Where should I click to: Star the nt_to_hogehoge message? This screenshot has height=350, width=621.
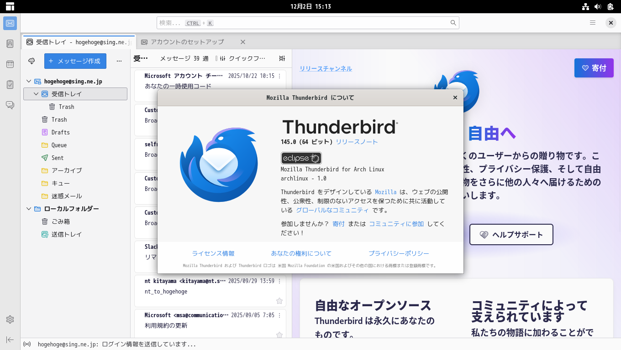(x=279, y=301)
